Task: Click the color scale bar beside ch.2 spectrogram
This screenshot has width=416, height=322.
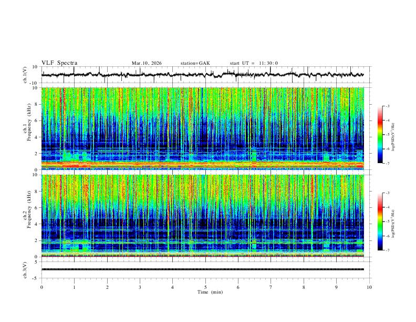Action: [380, 222]
